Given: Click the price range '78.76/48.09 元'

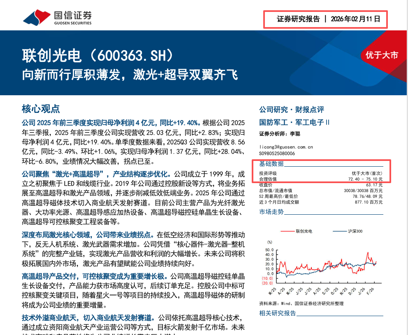Looking at the screenshot, I should click(x=368, y=196).
